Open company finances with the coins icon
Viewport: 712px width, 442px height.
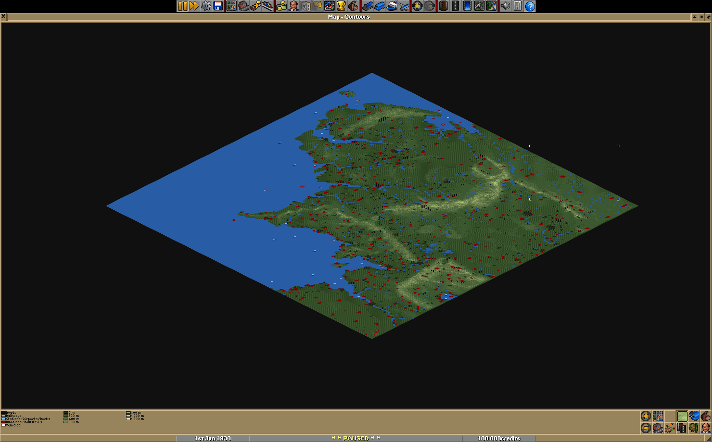(x=282, y=6)
